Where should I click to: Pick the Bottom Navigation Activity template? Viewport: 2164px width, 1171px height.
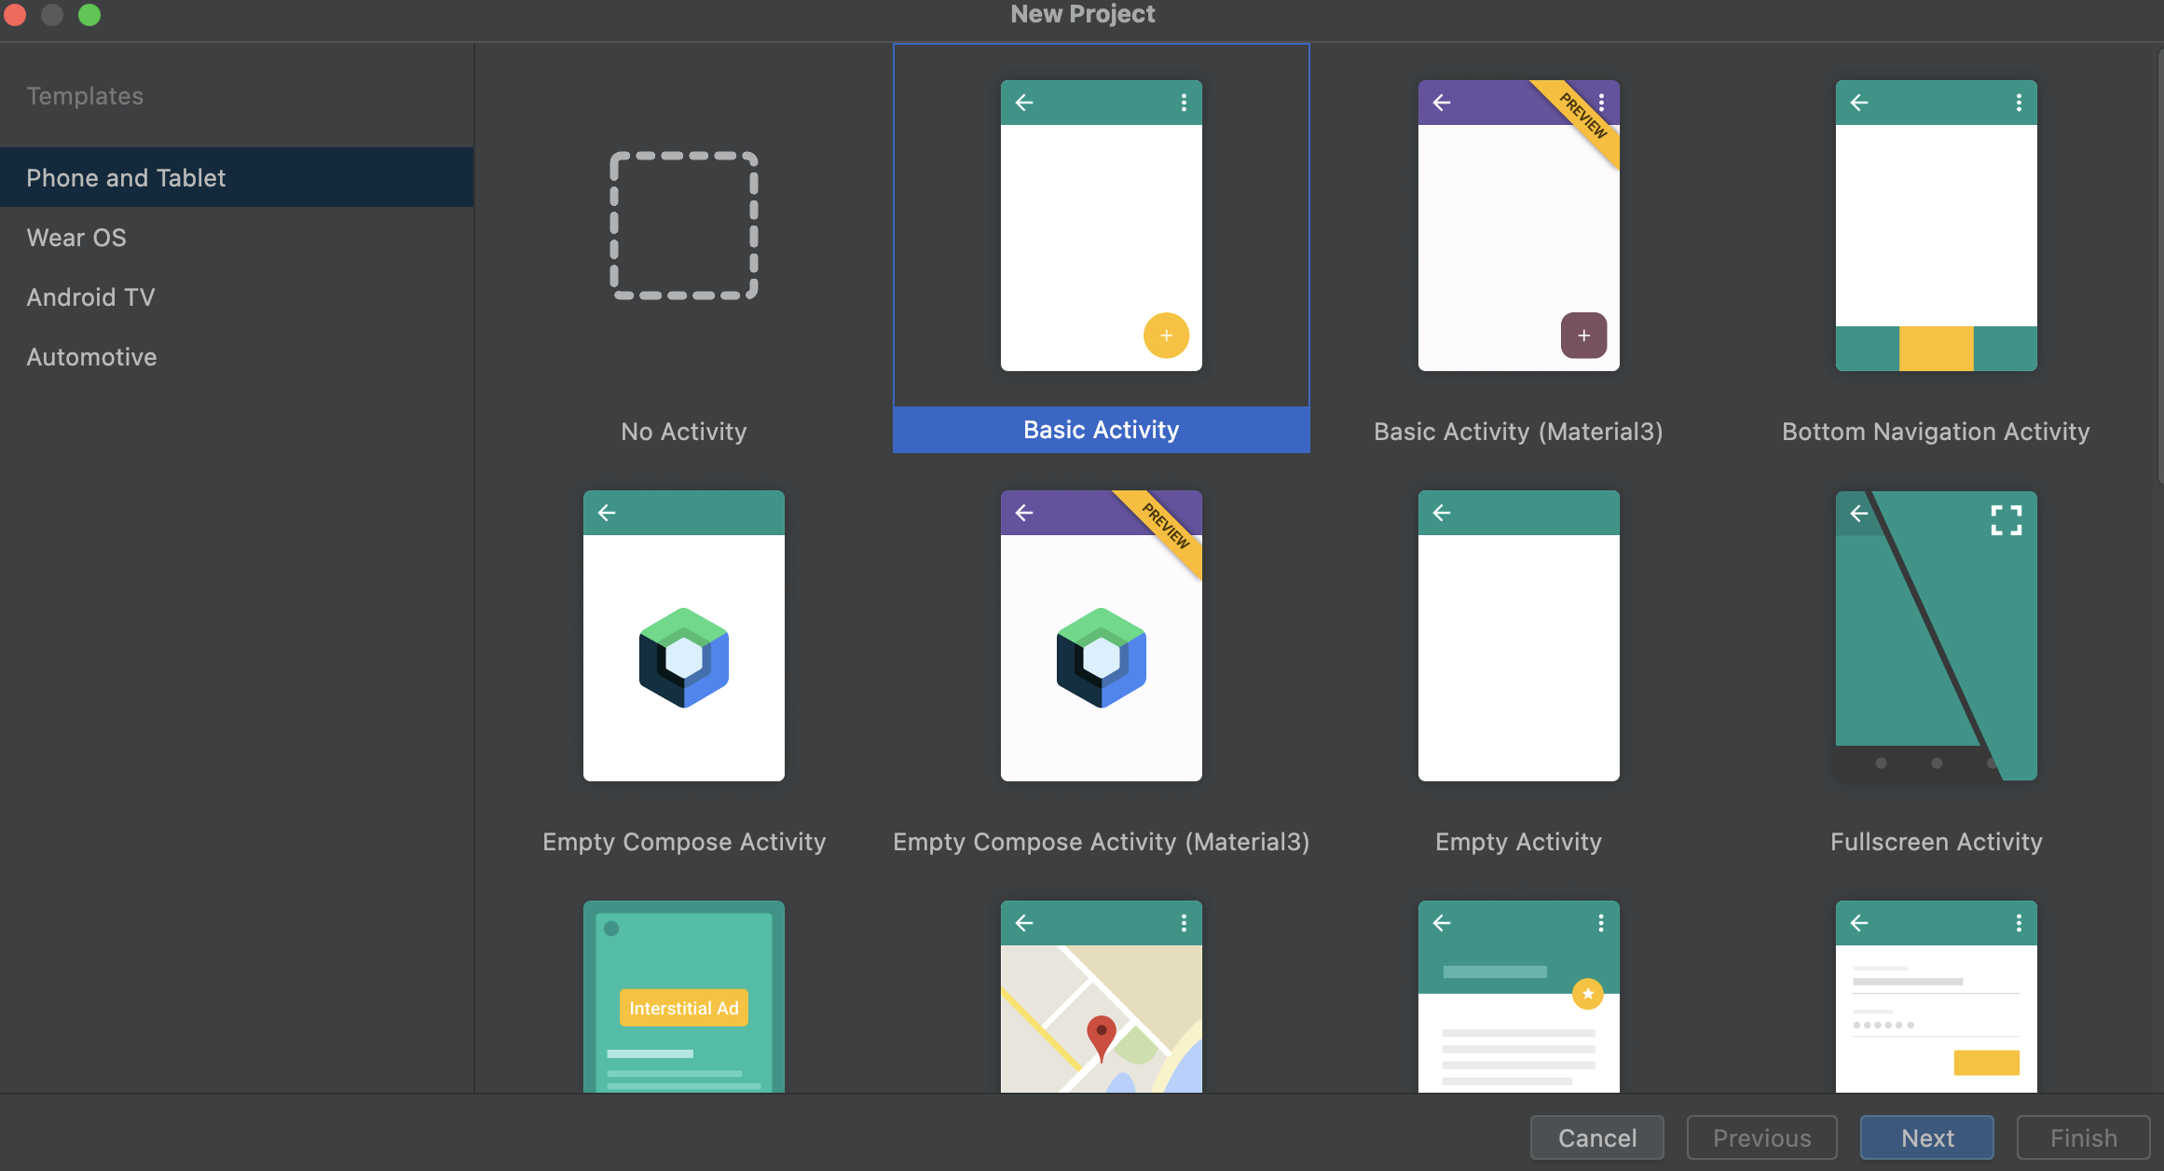tap(1936, 226)
